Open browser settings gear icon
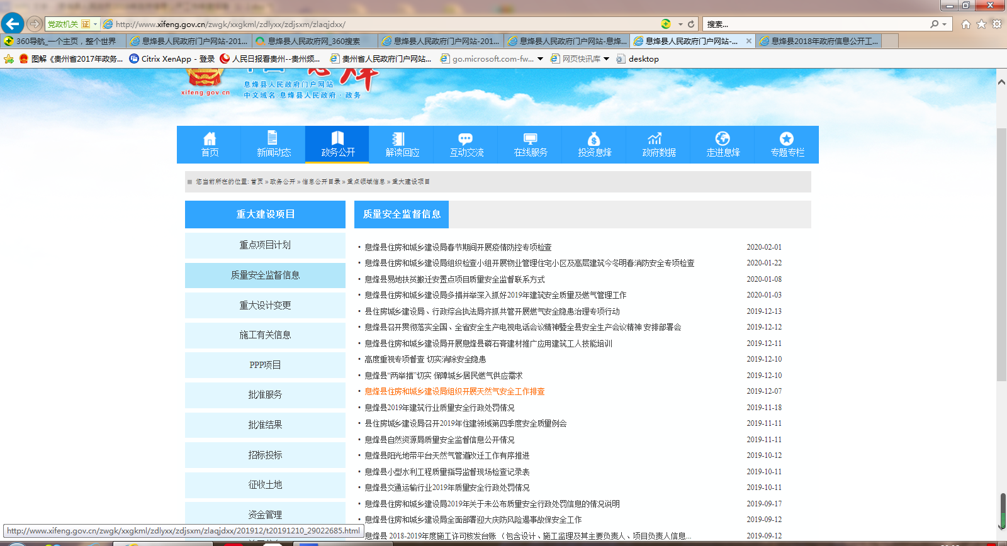 996,24
